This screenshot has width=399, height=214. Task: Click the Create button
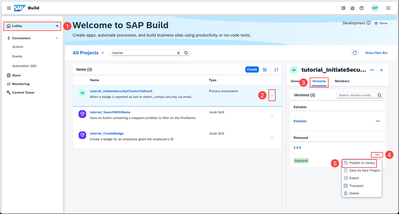[x=252, y=69]
